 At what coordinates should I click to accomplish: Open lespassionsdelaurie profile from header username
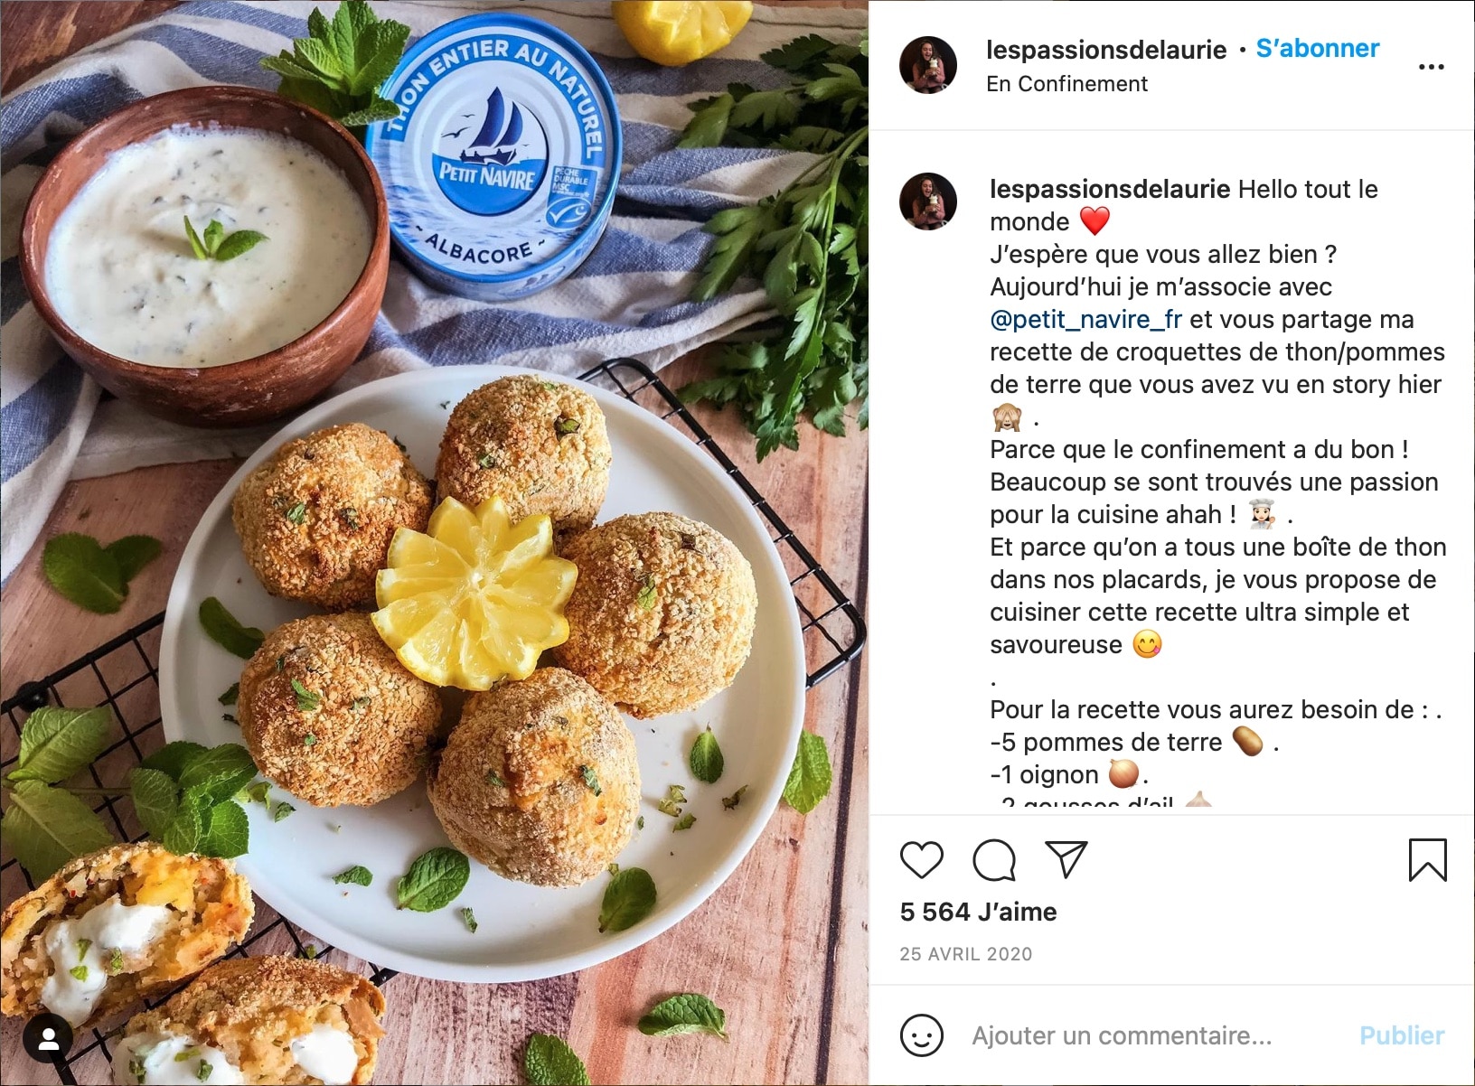1106,50
